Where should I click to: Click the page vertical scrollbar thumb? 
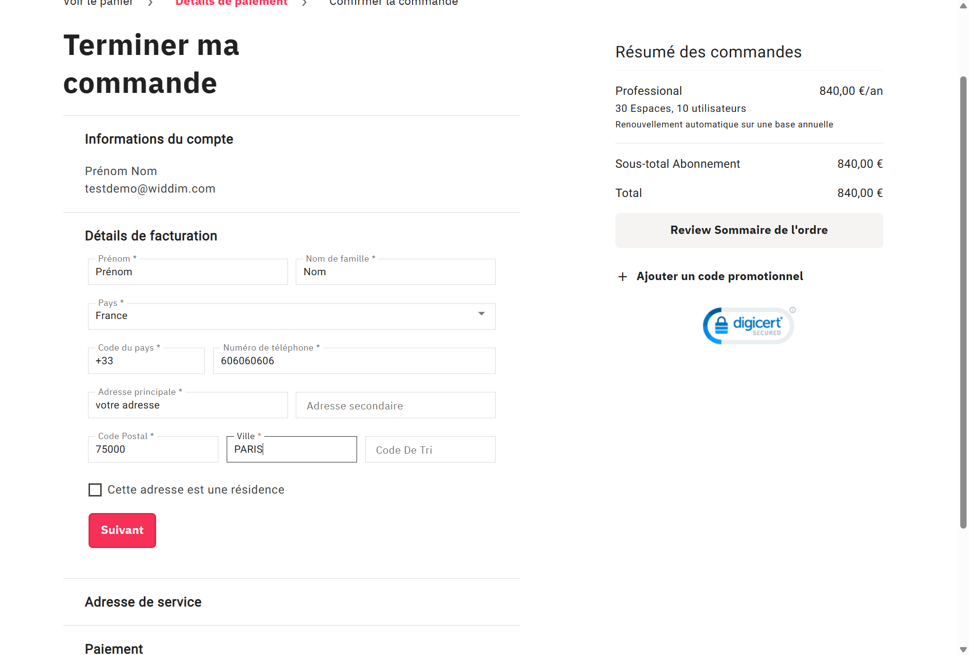tap(963, 301)
